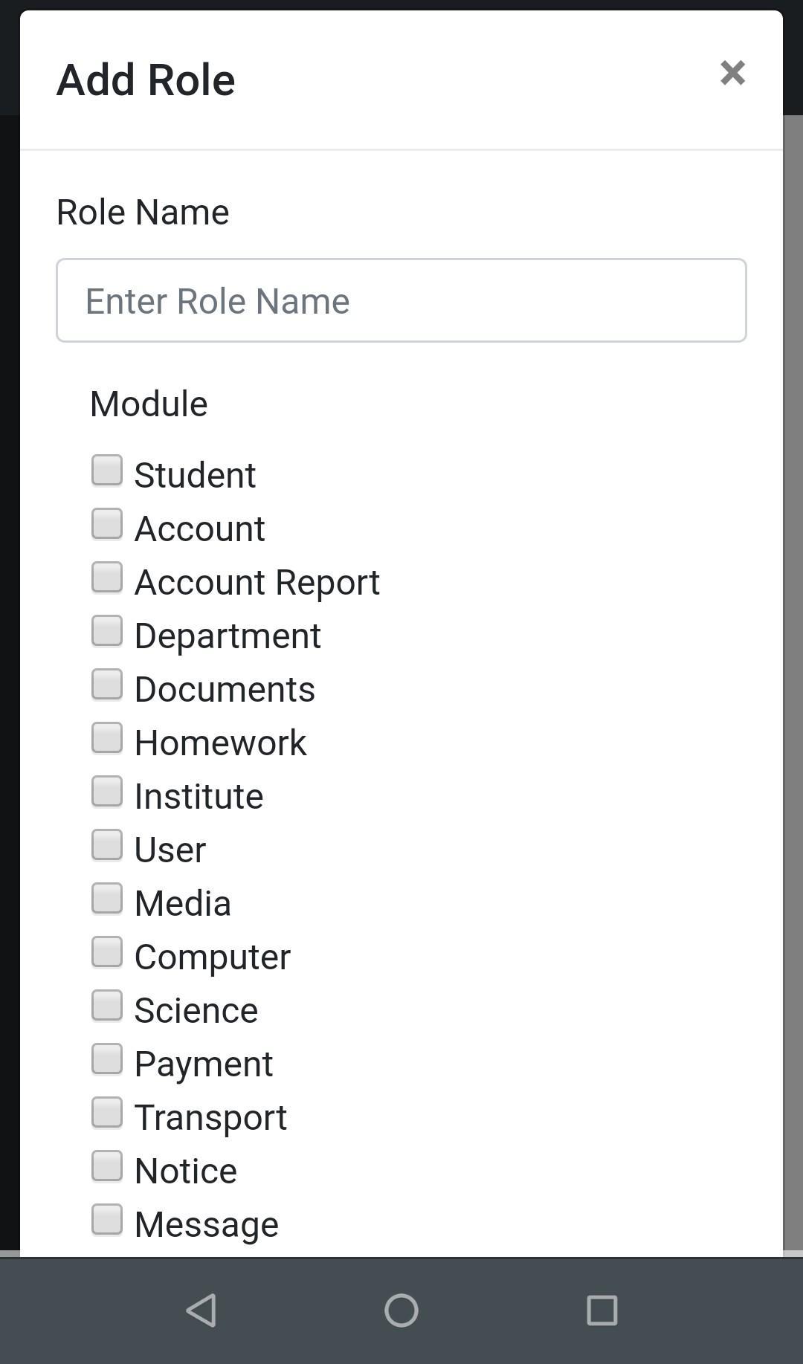Viewport: 803px width, 1364px height.
Task: Tick the Account Report checkbox
Action: pyautogui.click(x=107, y=578)
